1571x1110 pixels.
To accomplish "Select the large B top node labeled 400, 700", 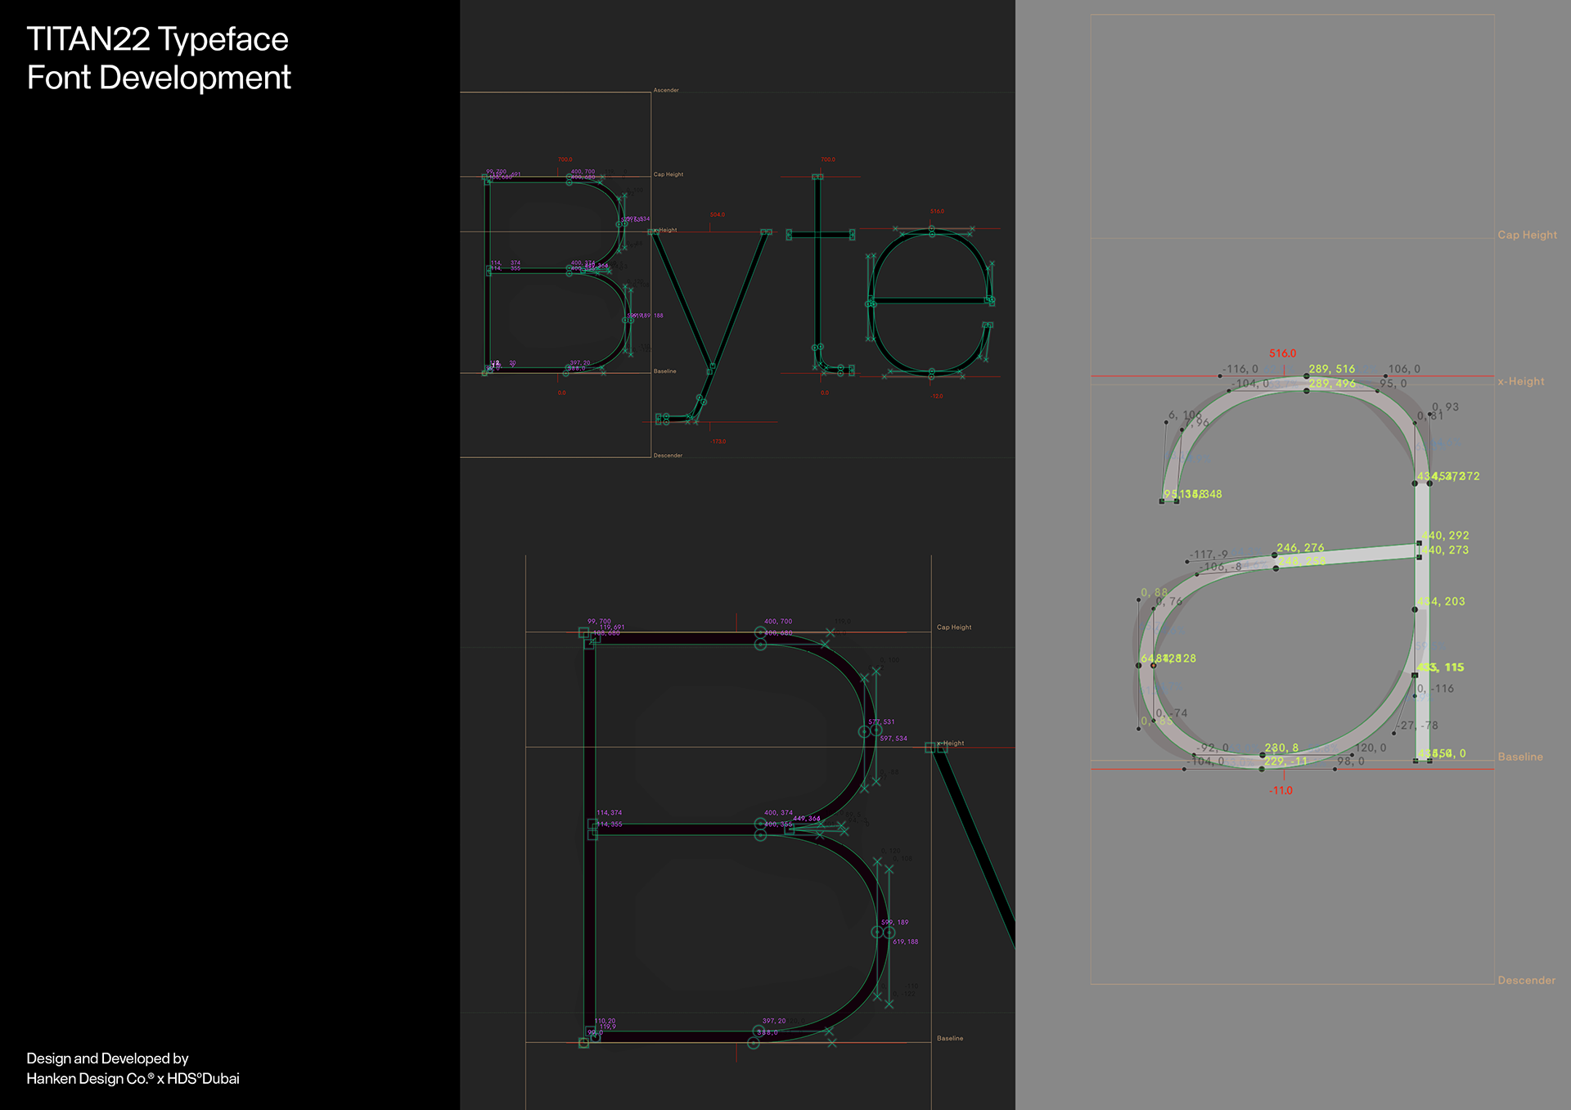I will (x=760, y=632).
